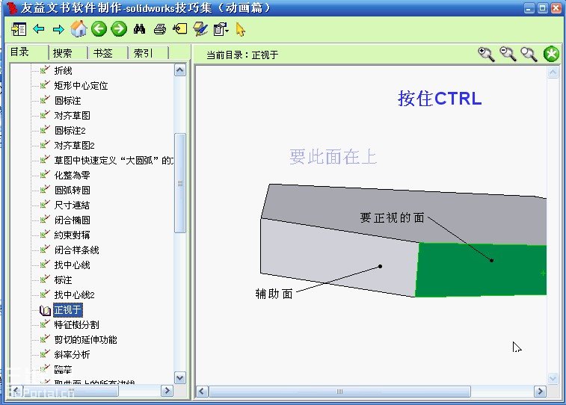Click the tree panel vertical scrollbar thumb
Viewport: 566px width, 405px height.
[180, 183]
